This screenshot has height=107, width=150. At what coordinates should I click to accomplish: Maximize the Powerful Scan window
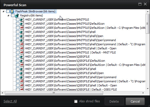pyautogui.click(x=140, y=4)
